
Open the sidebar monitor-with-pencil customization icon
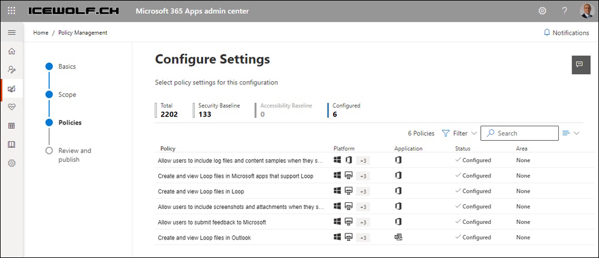(x=11, y=89)
